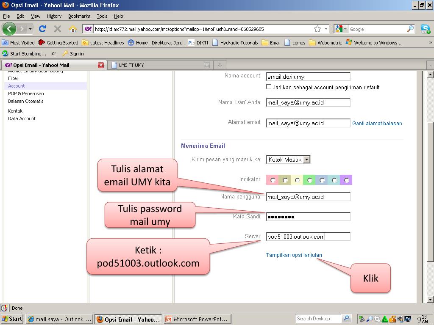Tick Jadikan sebagai account pengiriman default
The height and width of the screenshot is (325, 434).
269,87
